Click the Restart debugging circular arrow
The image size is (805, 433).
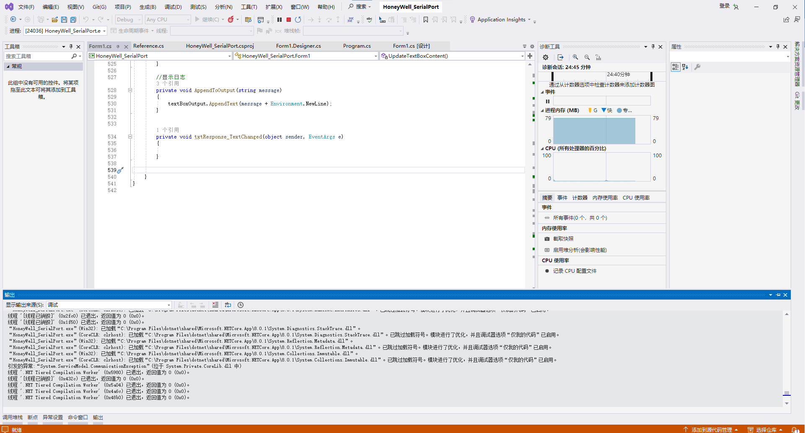[x=298, y=20]
